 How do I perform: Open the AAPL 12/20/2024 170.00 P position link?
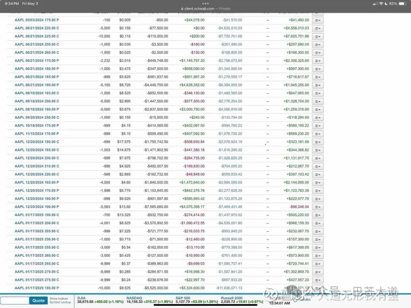click(37, 191)
